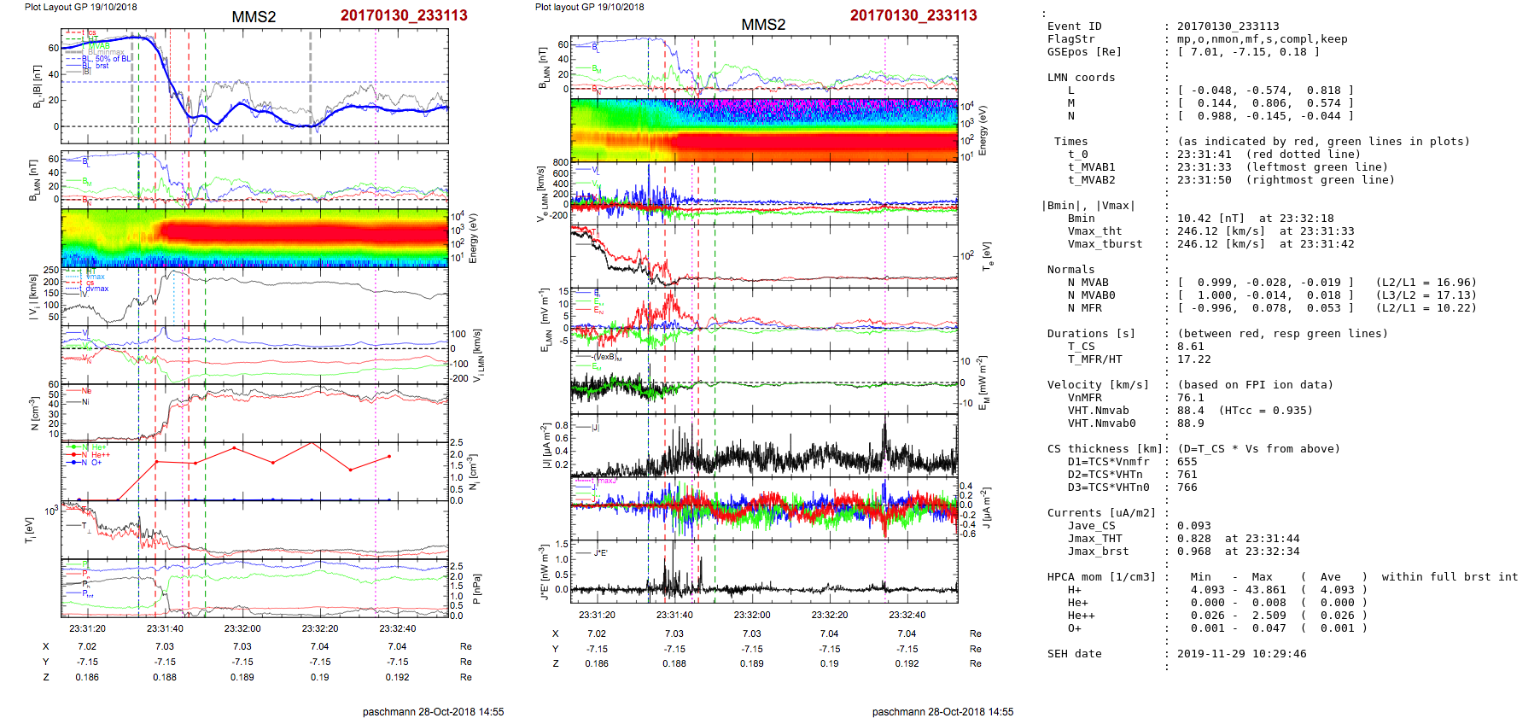This screenshot has width=1540, height=718.
Task: Select the 23:31:40 tick label under right plot
Action: tap(674, 615)
